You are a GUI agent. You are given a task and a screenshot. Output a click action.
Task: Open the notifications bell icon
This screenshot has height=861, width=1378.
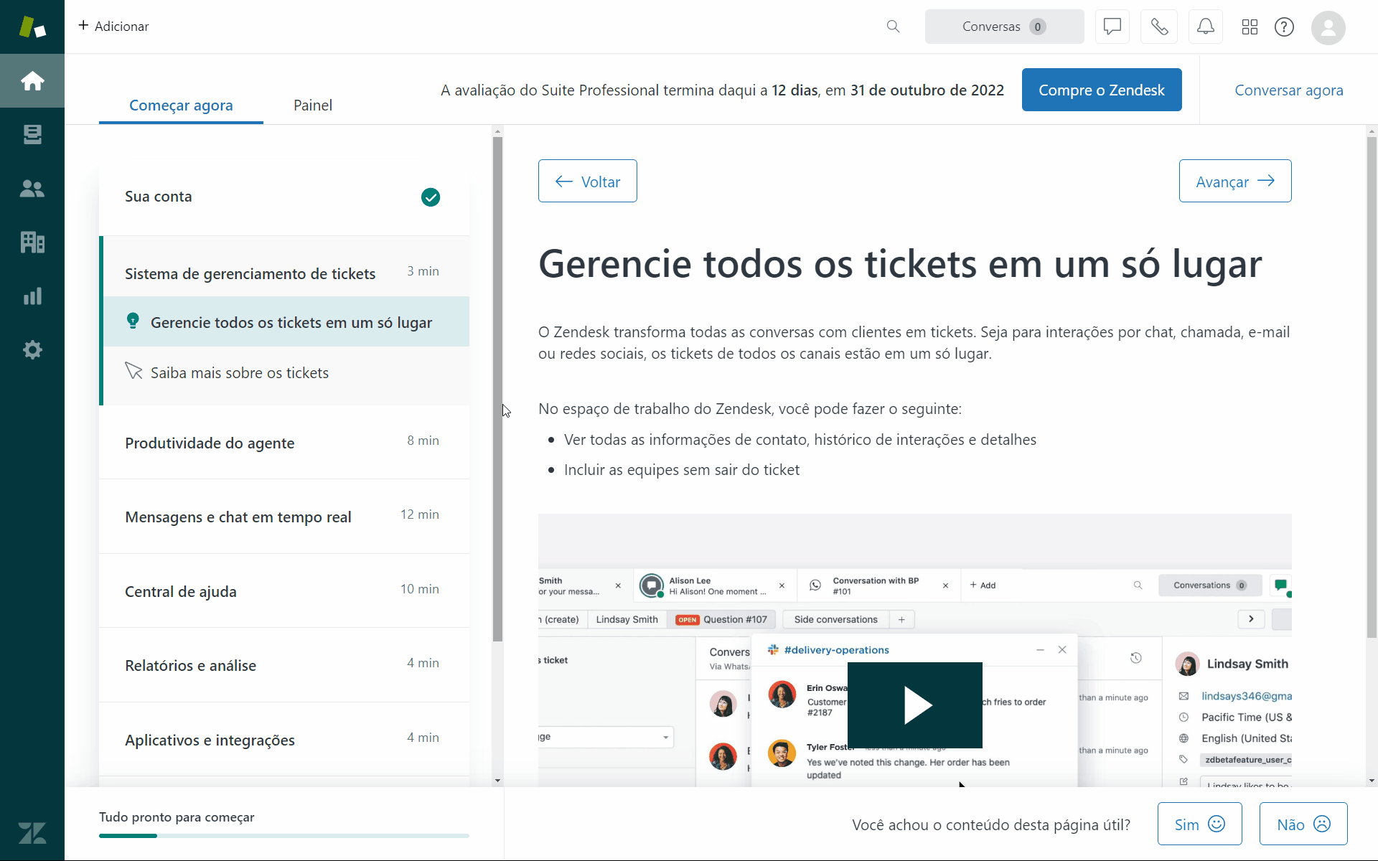click(x=1206, y=27)
